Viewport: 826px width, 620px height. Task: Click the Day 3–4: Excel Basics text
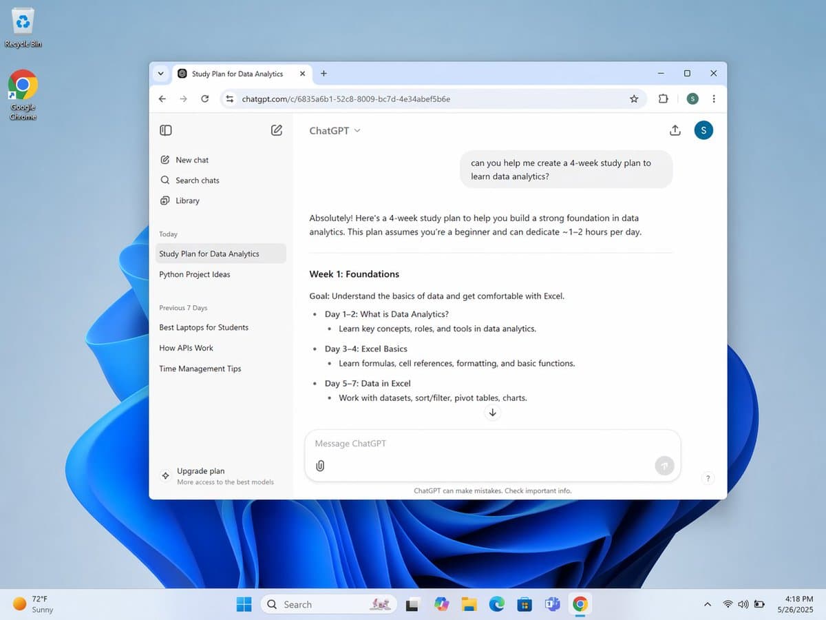click(366, 349)
